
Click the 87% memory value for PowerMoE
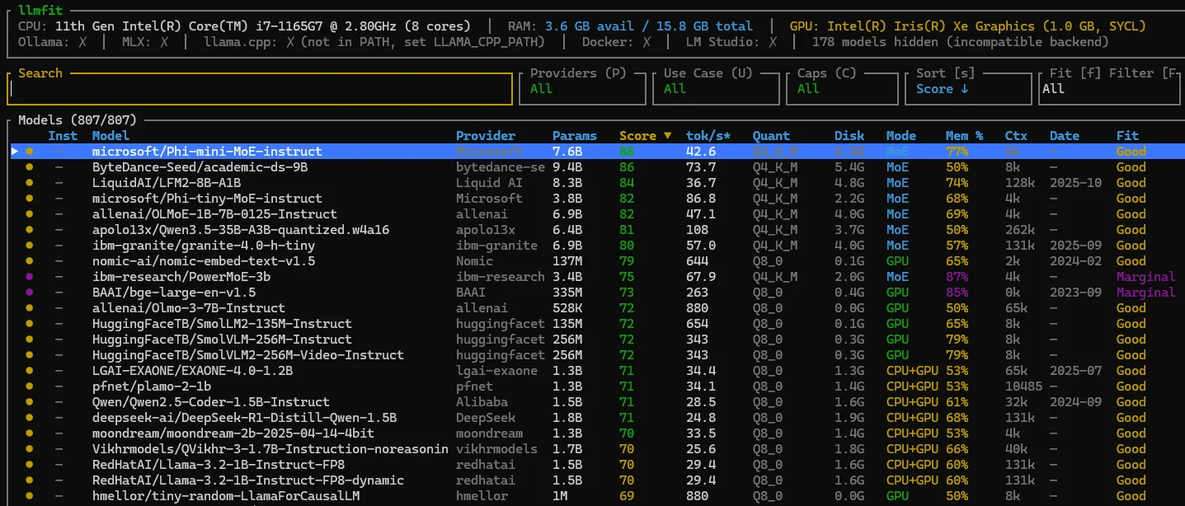tap(957, 277)
